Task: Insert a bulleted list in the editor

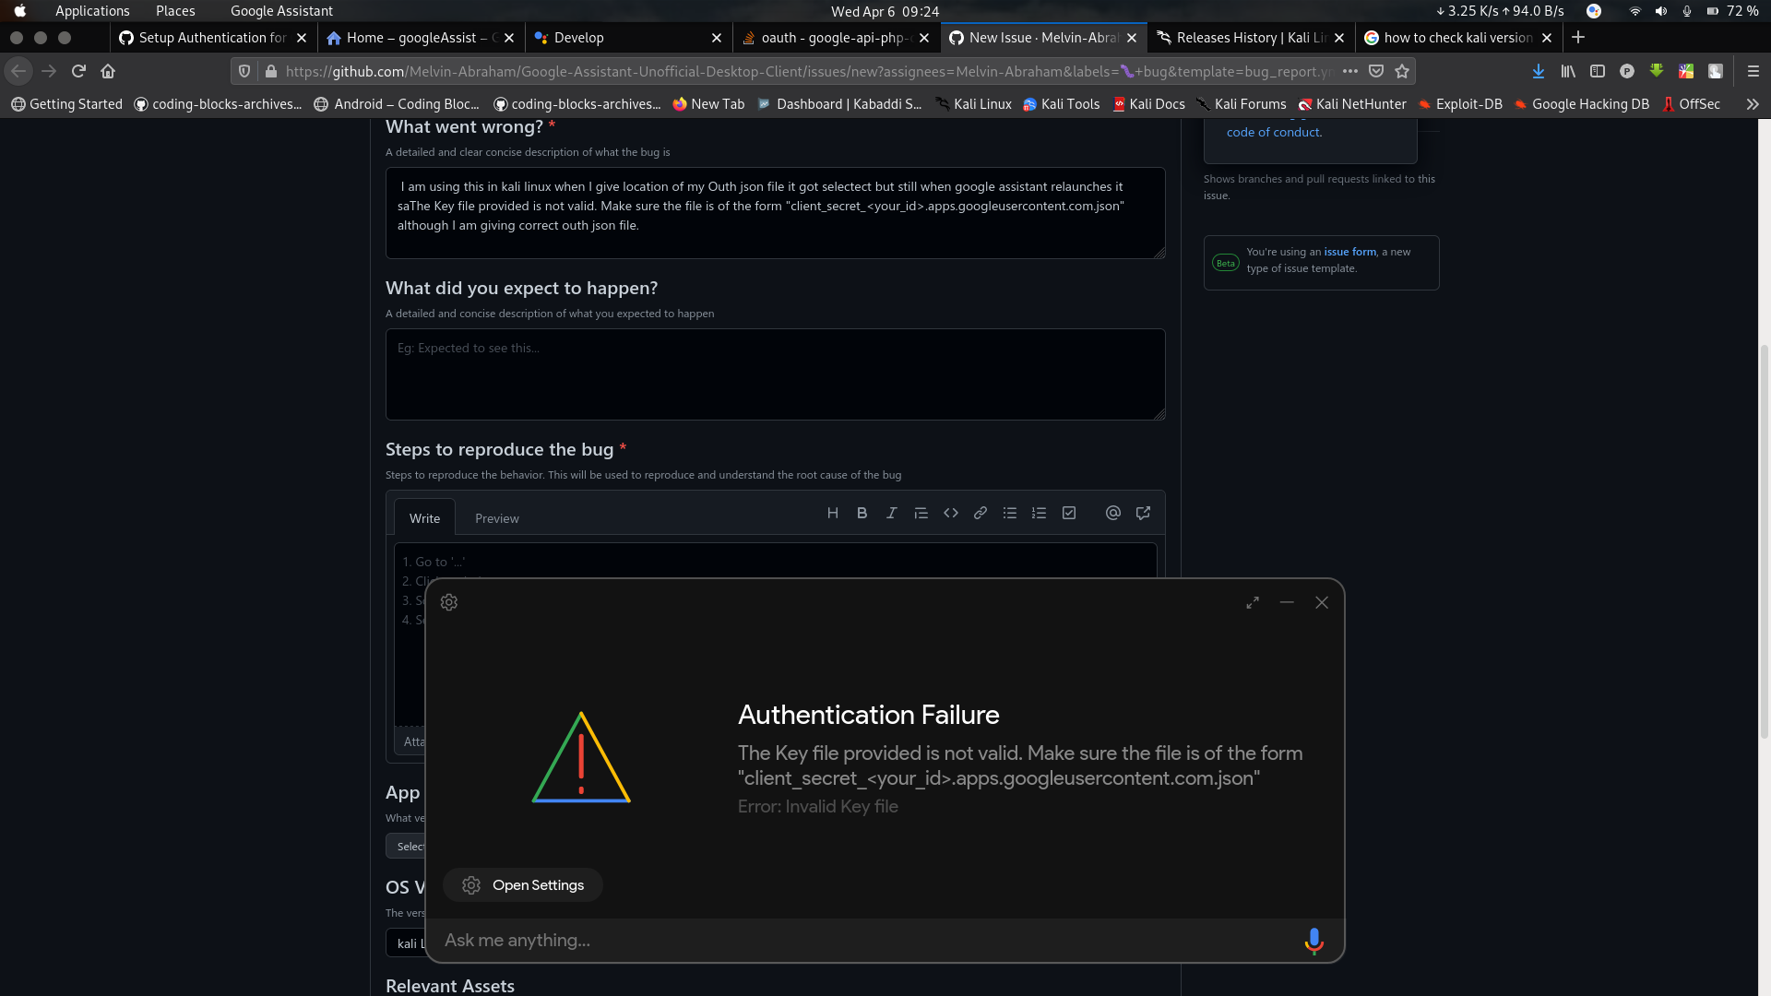Action: click(x=1010, y=513)
